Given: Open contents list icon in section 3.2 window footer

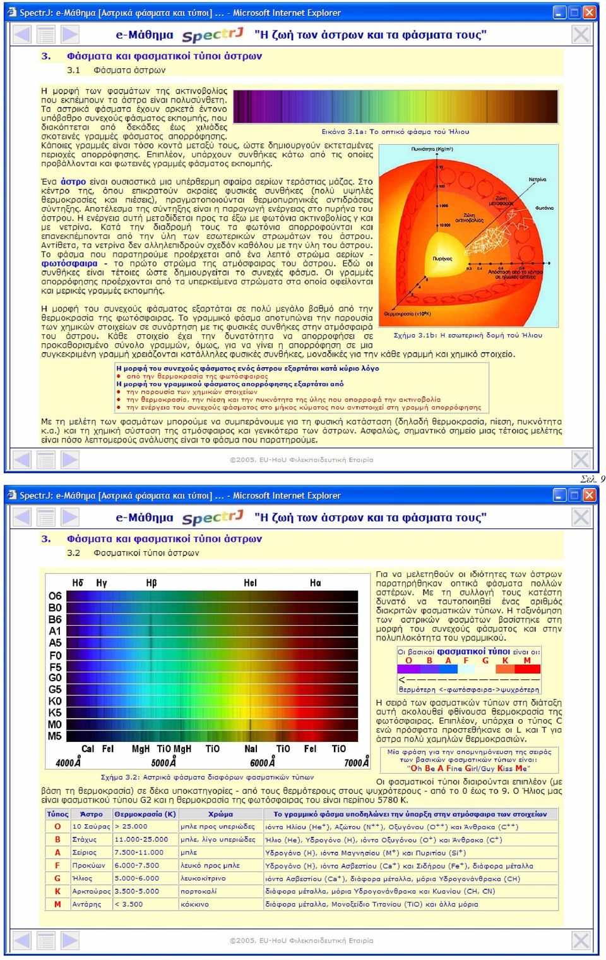Looking at the screenshot, I should click(45, 940).
